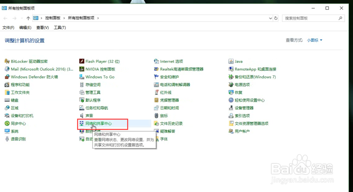Click the 同步中心 sync icon
The image size is (353, 192).
7,123
